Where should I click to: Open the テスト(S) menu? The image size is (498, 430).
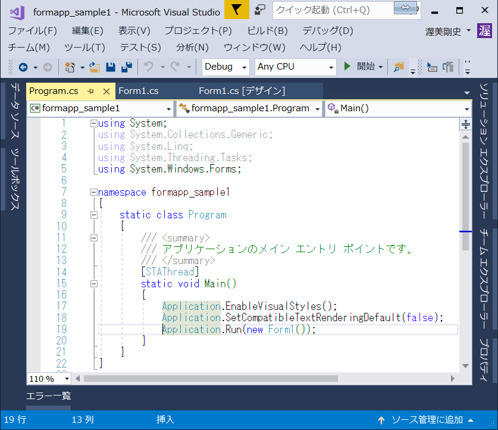(x=140, y=48)
